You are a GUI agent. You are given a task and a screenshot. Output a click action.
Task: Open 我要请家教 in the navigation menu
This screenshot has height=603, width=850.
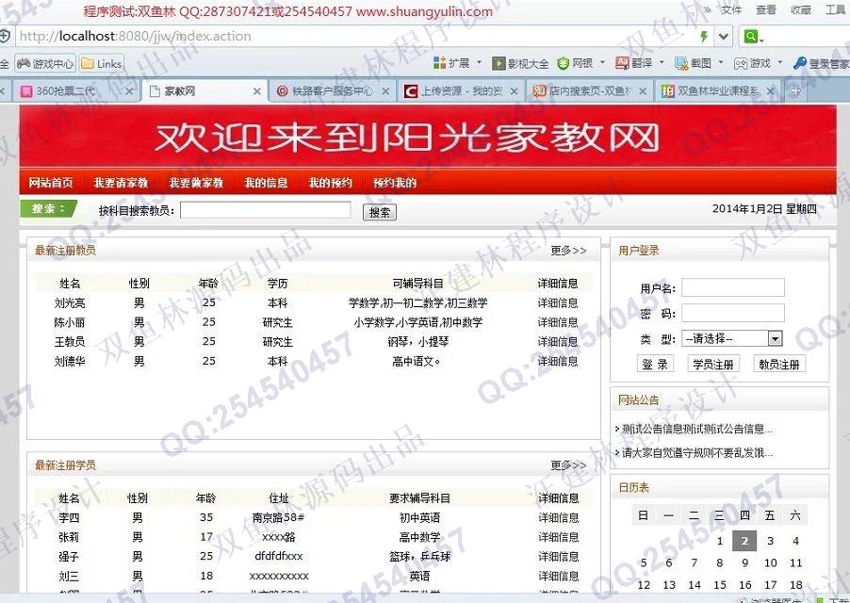point(122,183)
